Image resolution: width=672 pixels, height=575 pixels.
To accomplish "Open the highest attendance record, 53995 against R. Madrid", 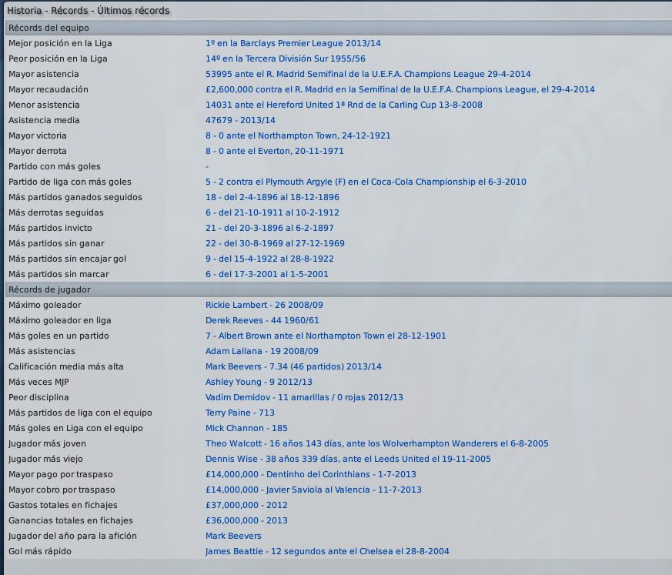I will [x=368, y=74].
